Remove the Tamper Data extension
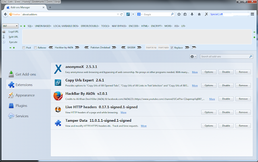258x162 pixels. tap(243, 126)
